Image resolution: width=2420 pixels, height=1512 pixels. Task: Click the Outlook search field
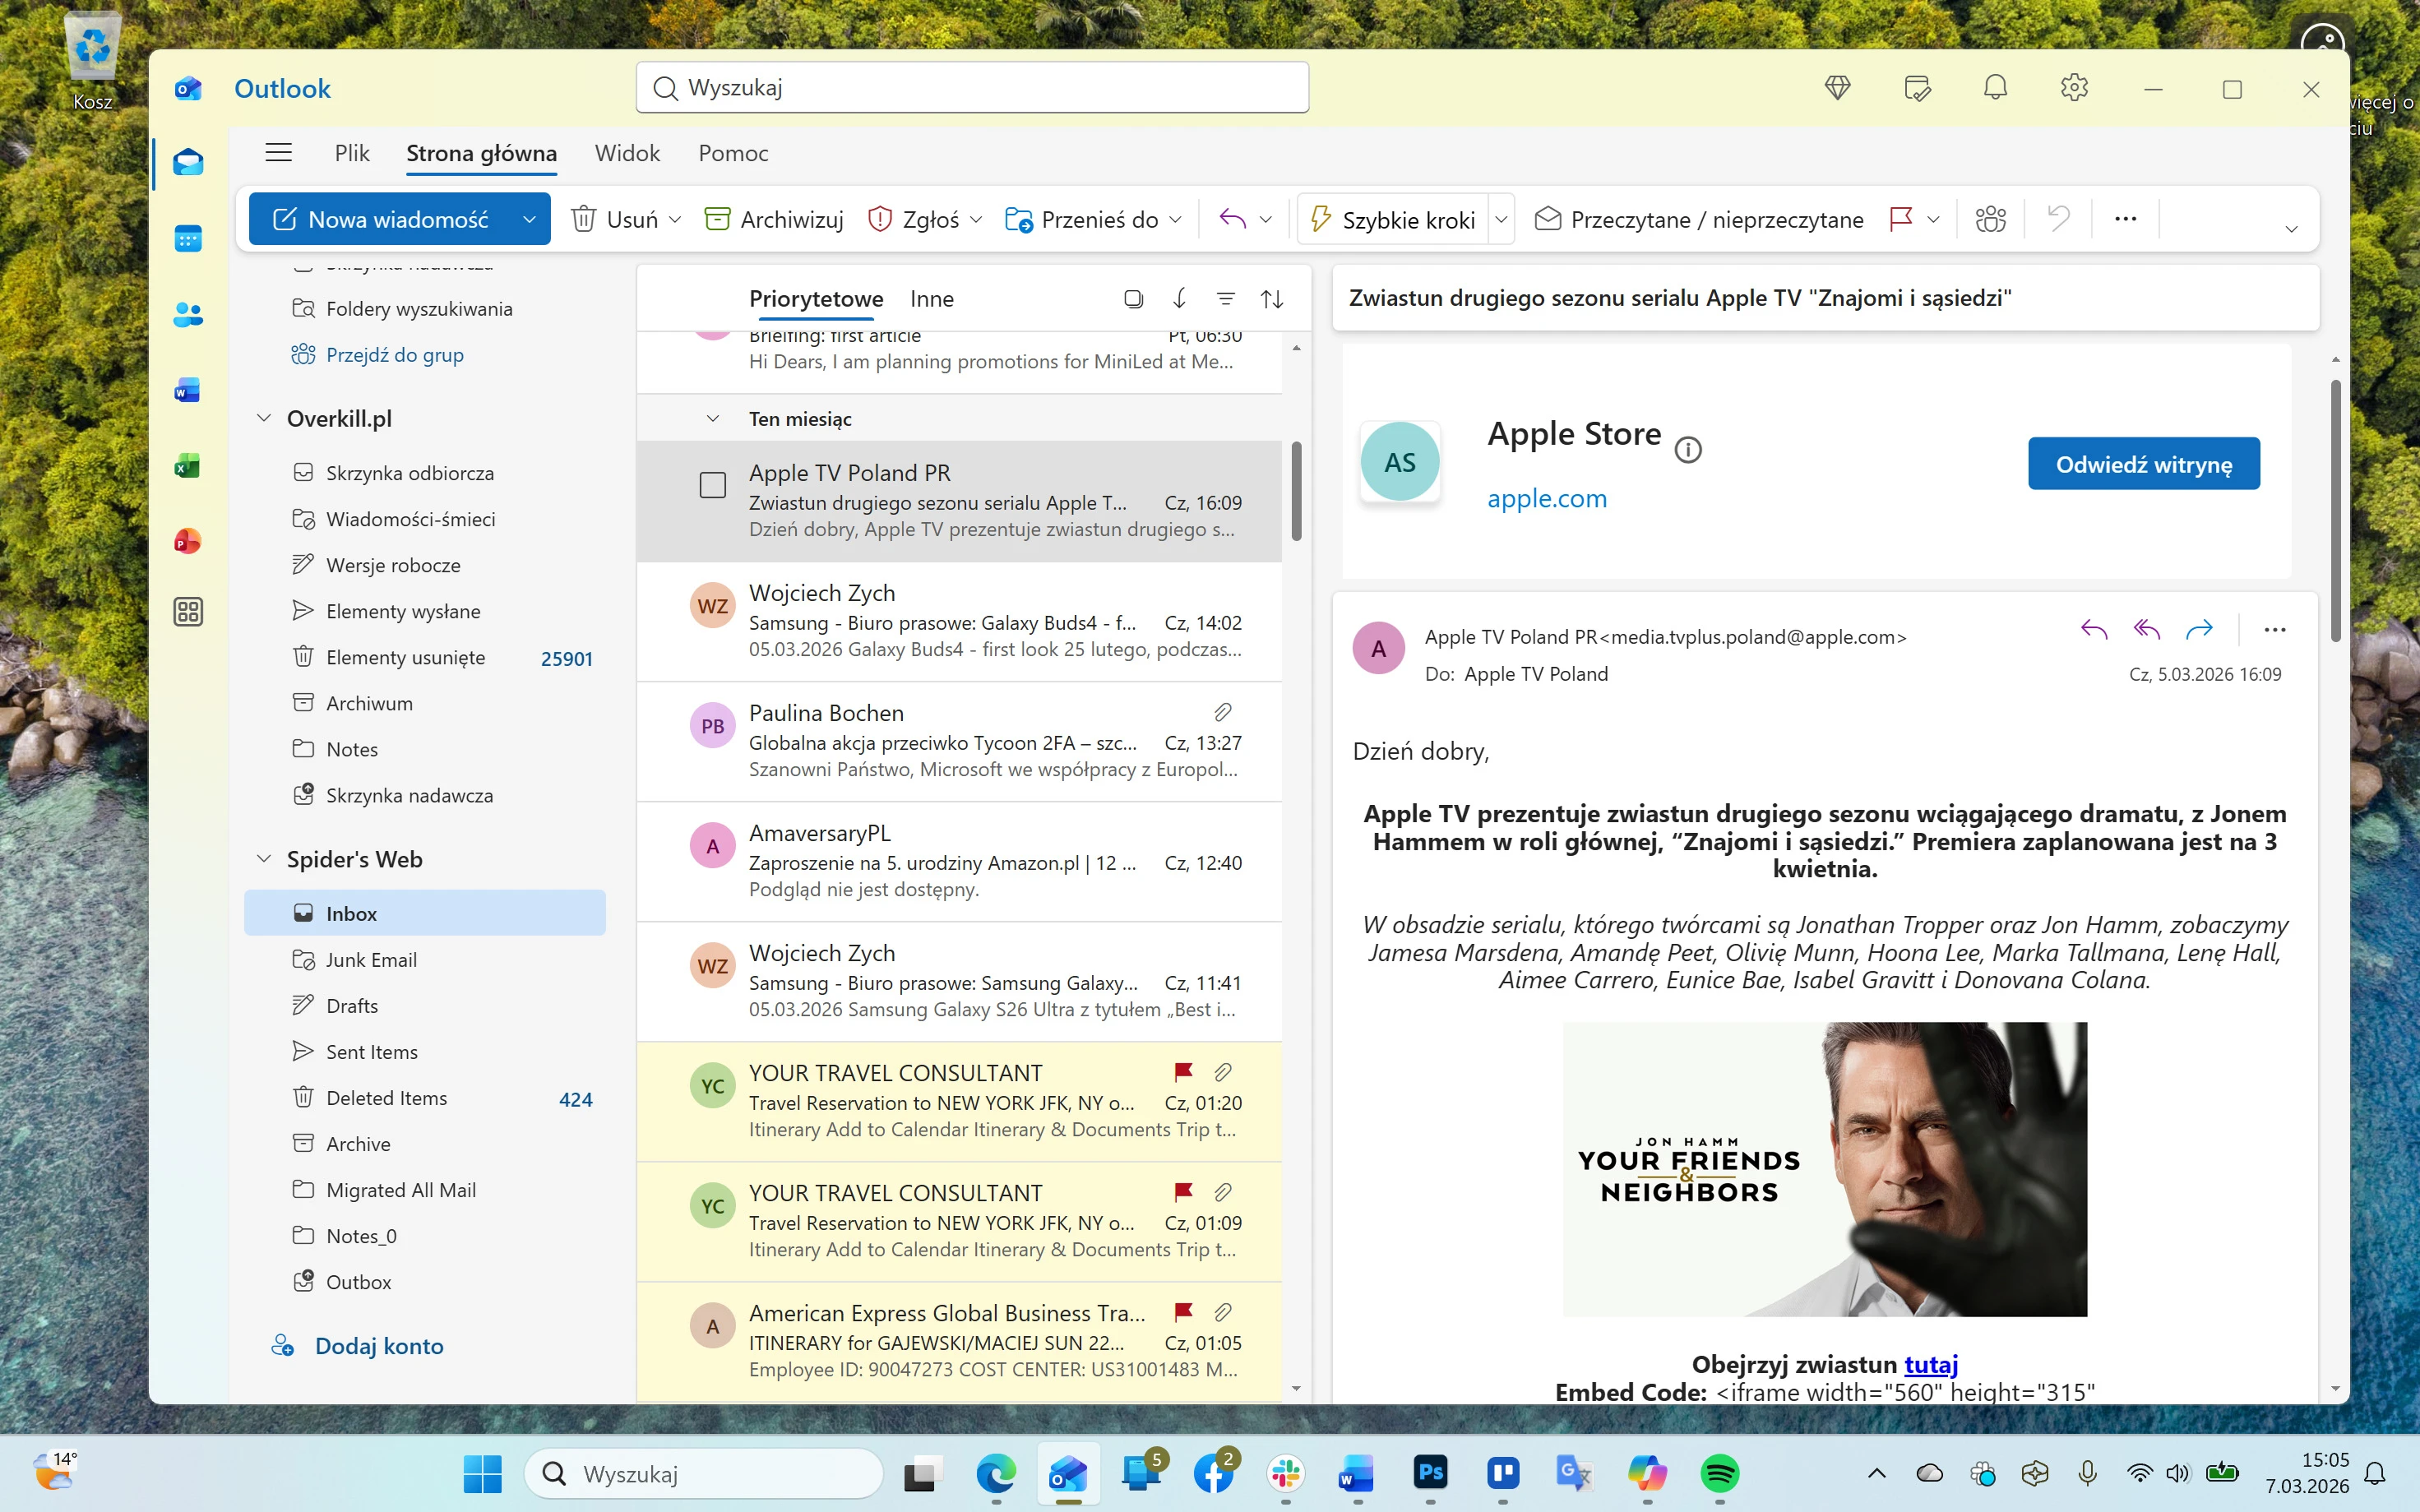972,88
